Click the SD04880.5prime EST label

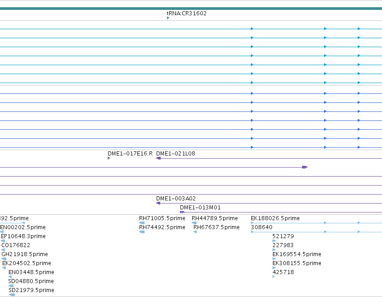tap(31, 281)
